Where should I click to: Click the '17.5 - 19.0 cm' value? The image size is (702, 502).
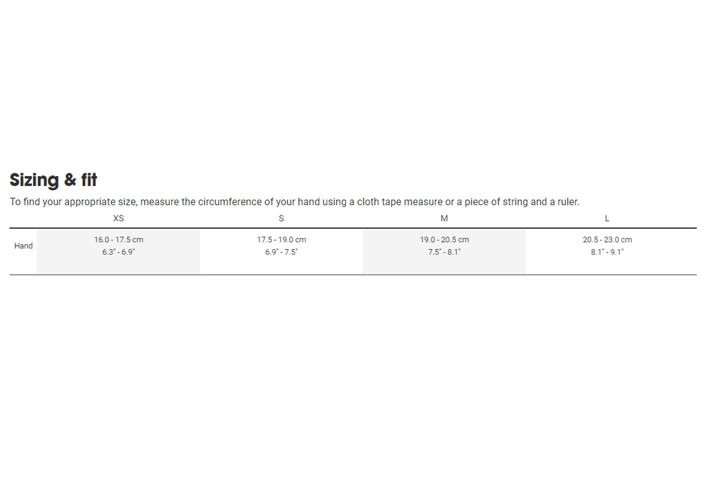(282, 240)
